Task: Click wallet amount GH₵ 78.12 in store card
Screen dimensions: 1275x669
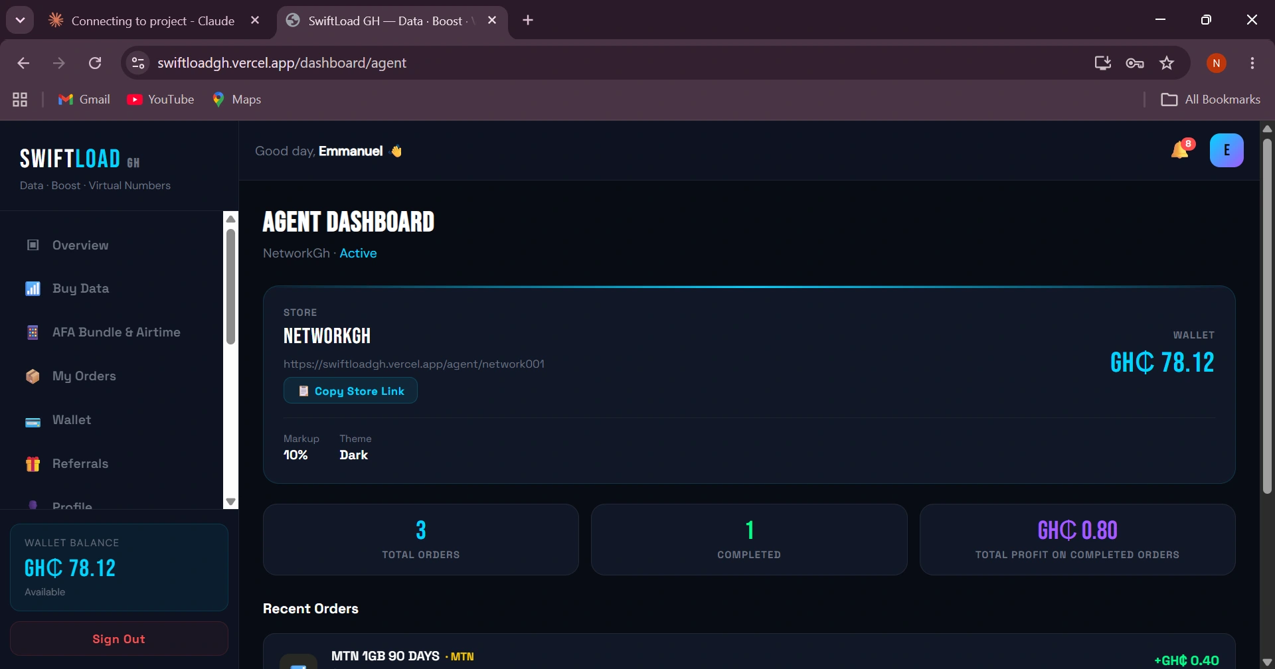Action: coord(1162,362)
